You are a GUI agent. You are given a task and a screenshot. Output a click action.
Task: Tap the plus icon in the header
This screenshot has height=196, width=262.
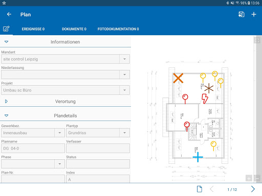click(254, 14)
